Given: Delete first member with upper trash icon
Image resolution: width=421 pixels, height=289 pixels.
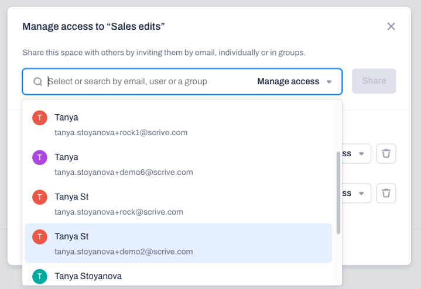Looking at the screenshot, I should coord(386,154).
